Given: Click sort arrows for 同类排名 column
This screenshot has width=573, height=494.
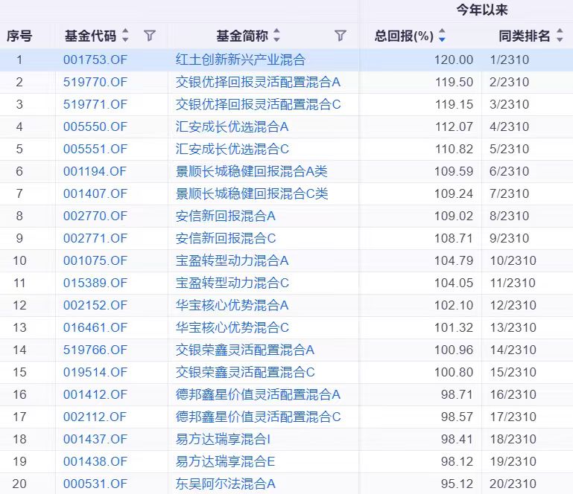Looking at the screenshot, I should 560,35.
